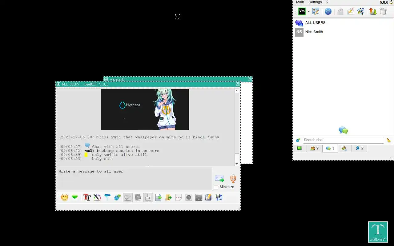The image size is (394, 246).
Task: Open the ? help menu
Action: 328,2
